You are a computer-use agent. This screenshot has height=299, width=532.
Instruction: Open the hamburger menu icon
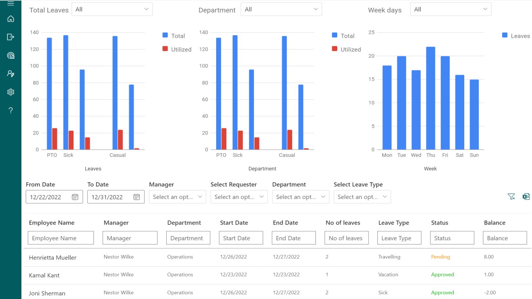[11, 4]
